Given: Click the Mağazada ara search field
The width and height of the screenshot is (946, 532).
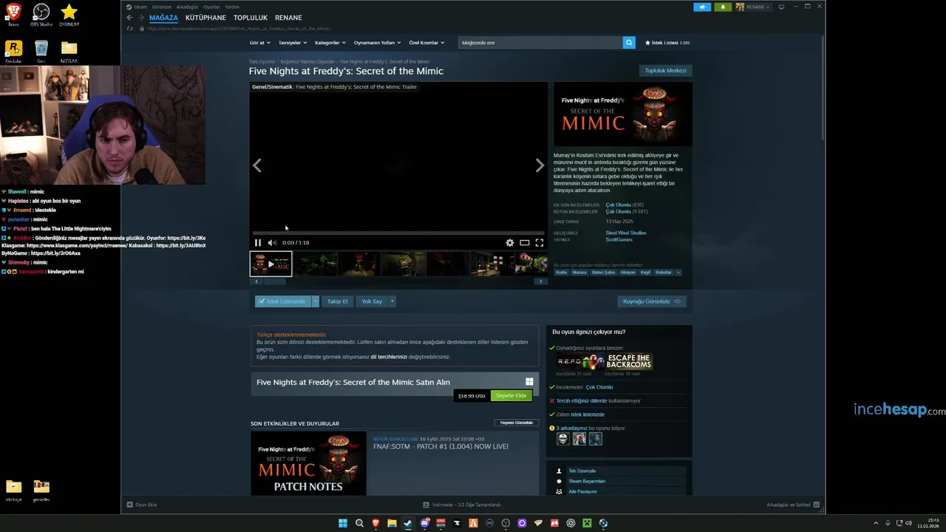Looking at the screenshot, I should 540,43.
